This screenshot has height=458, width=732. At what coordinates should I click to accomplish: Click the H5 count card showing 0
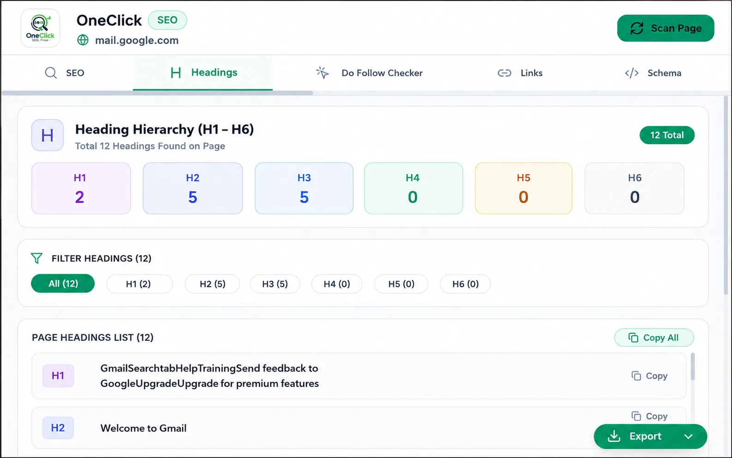click(x=524, y=188)
